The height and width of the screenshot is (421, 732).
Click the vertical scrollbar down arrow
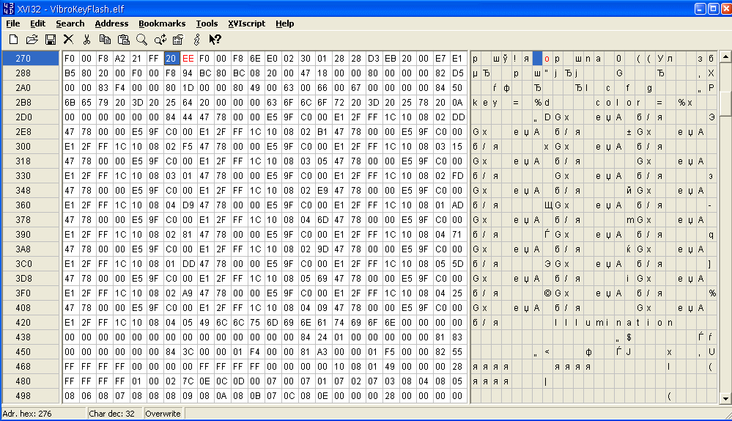pyautogui.click(x=725, y=398)
